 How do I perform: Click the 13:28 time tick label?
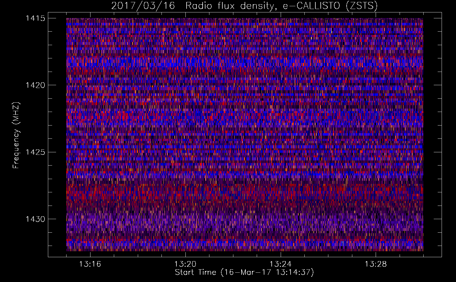[x=376, y=264]
